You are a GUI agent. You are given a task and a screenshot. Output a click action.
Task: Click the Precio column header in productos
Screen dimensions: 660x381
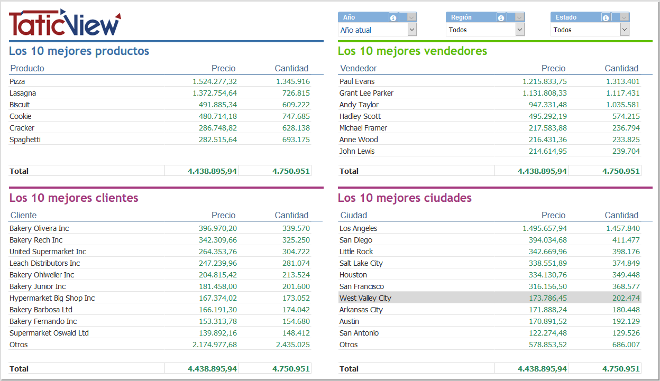[223, 68]
